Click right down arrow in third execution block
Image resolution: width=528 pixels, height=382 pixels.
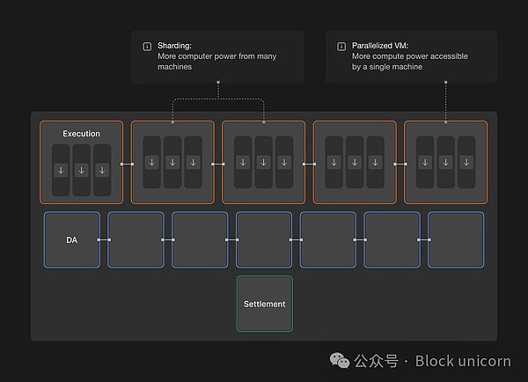click(284, 162)
